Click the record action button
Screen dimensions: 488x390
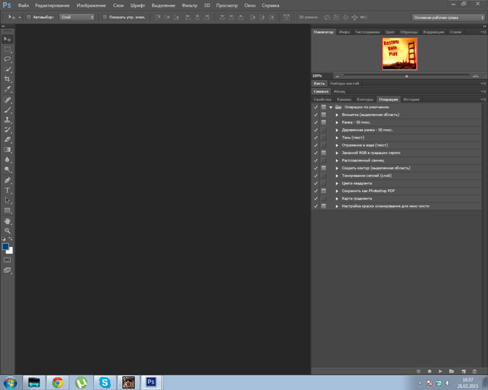pyautogui.click(x=429, y=371)
